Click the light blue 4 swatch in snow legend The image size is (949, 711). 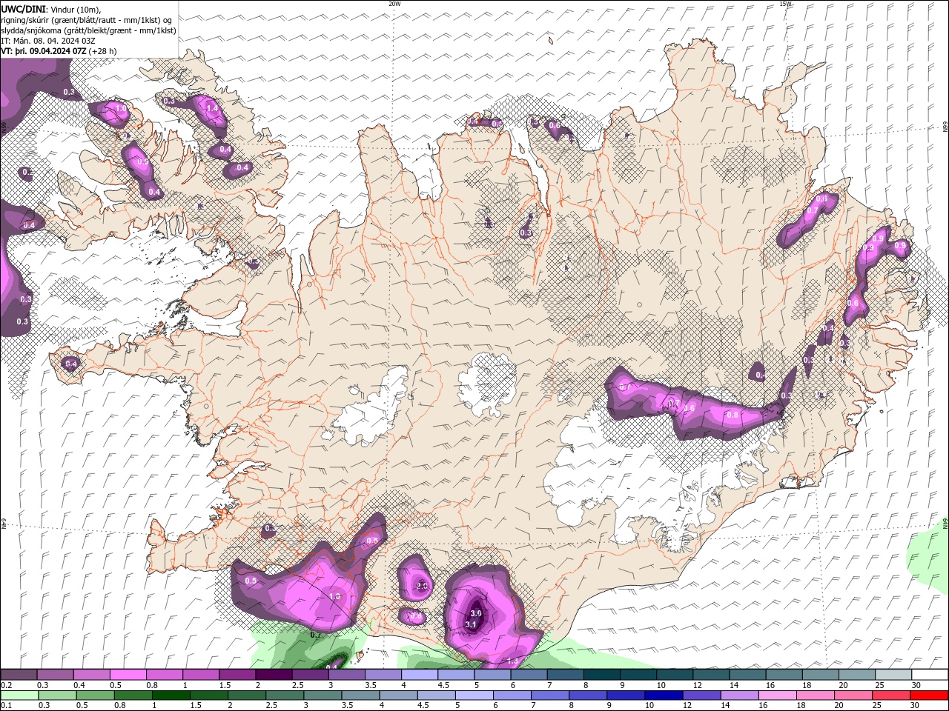[x=419, y=675]
